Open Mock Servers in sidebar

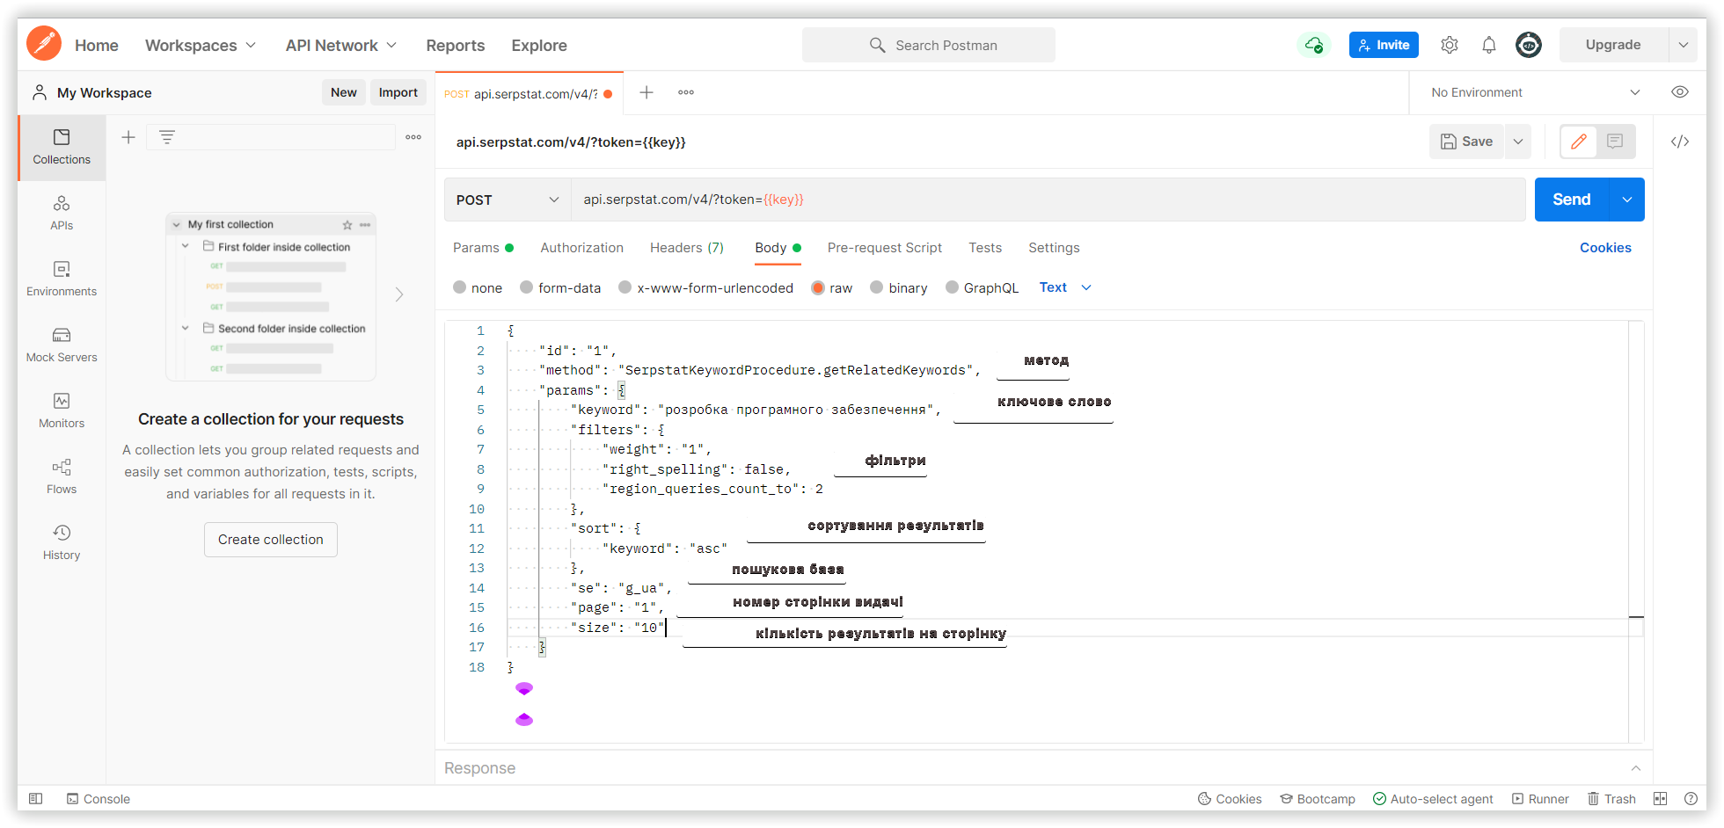point(62,345)
